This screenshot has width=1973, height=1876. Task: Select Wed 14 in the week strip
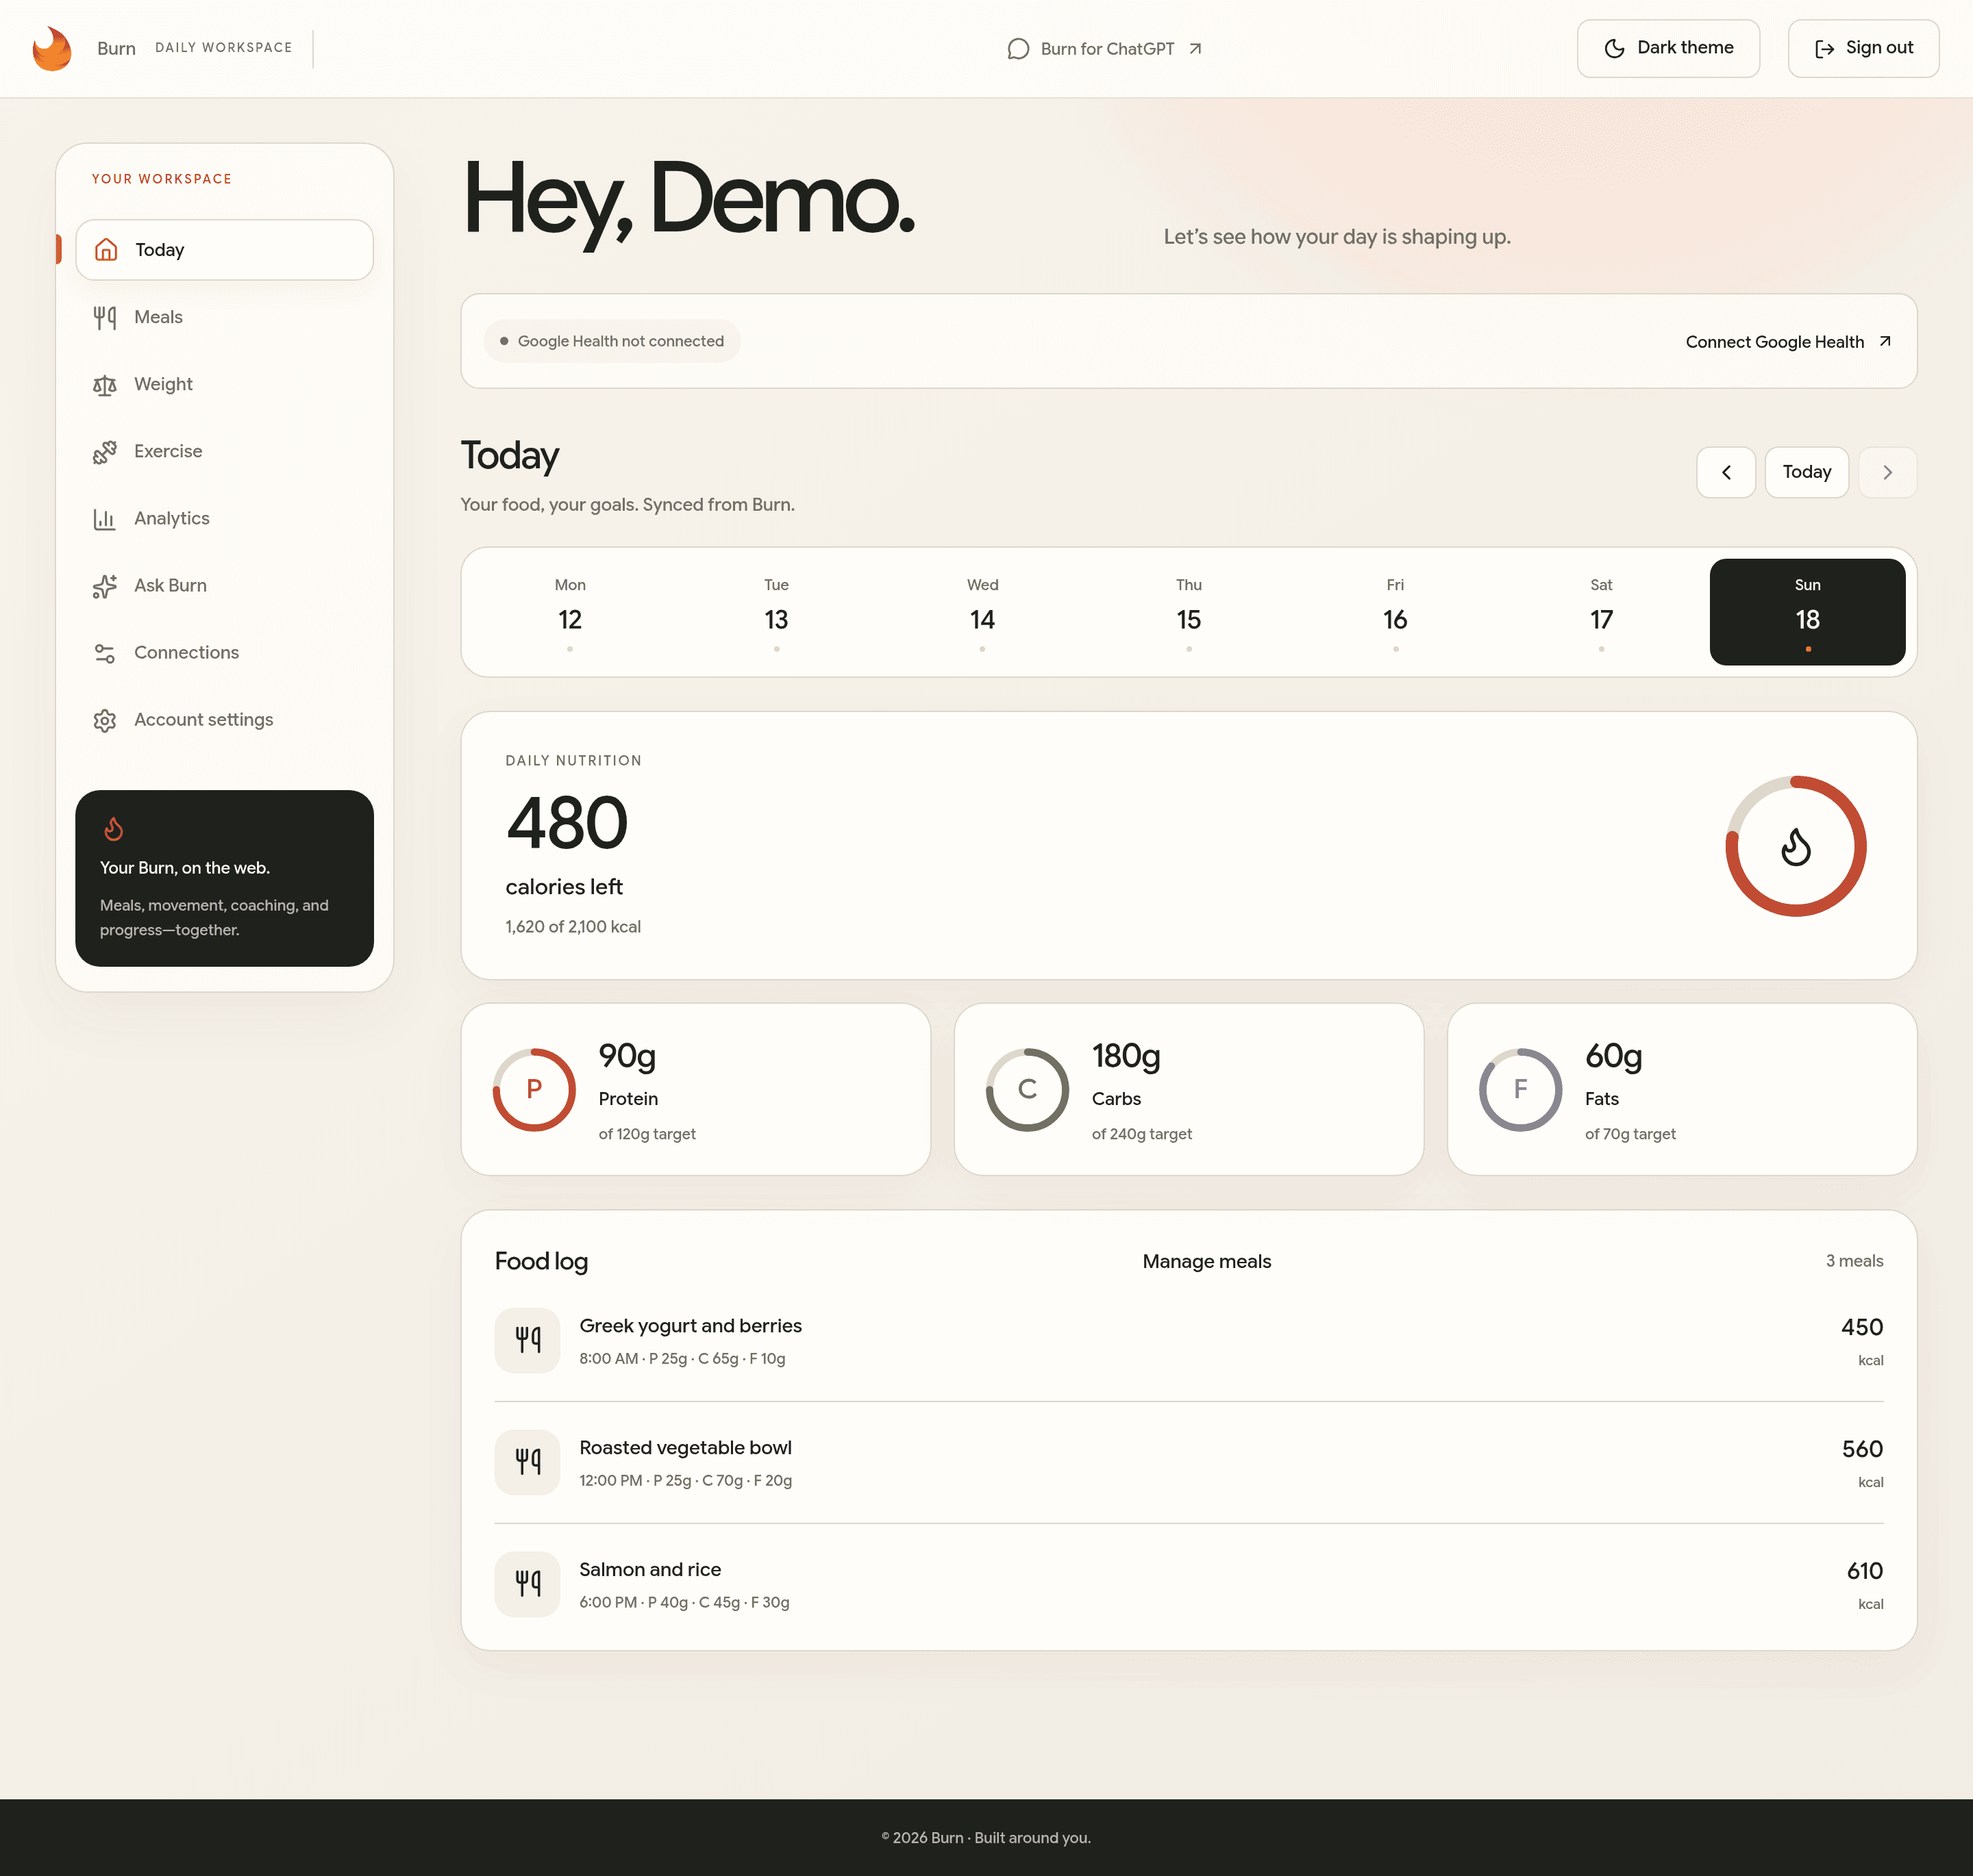[982, 612]
